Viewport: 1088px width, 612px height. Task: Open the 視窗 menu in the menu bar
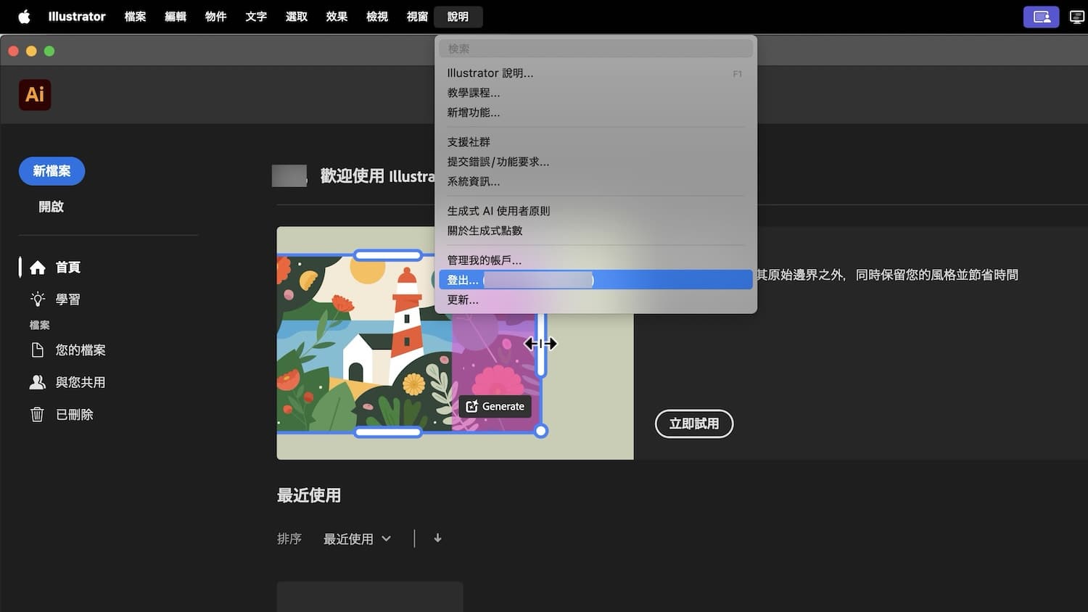(x=417, y=16)
